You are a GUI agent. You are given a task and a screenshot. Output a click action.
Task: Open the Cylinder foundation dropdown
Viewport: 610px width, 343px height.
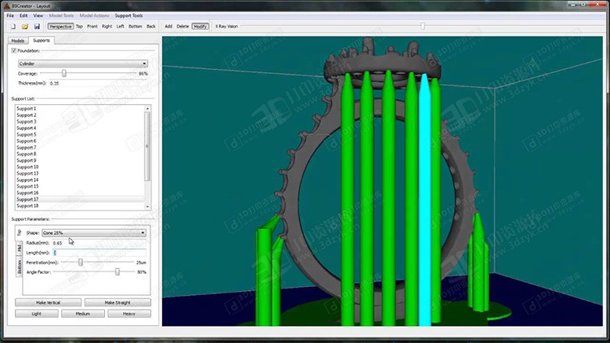81,63
